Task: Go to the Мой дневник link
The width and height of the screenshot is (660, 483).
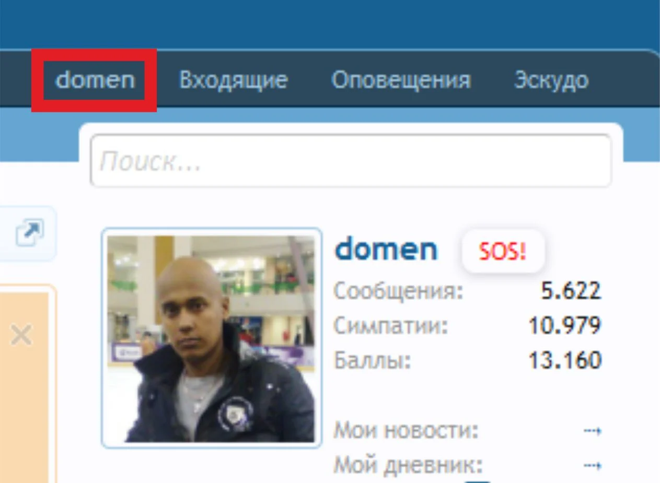Action: point(408,464)
